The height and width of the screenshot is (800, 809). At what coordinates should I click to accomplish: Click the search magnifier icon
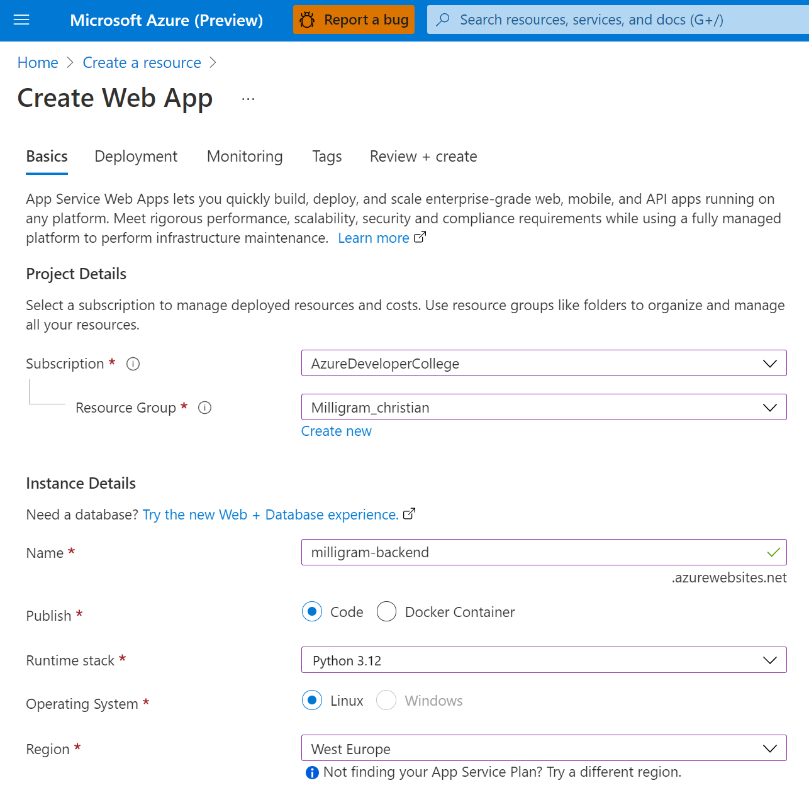(x=444, y=19)
